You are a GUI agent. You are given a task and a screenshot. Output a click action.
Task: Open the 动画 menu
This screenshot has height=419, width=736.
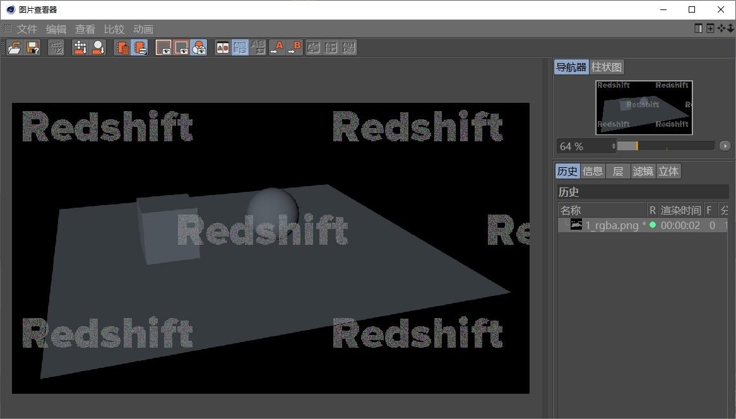click(x=143, y=29)
